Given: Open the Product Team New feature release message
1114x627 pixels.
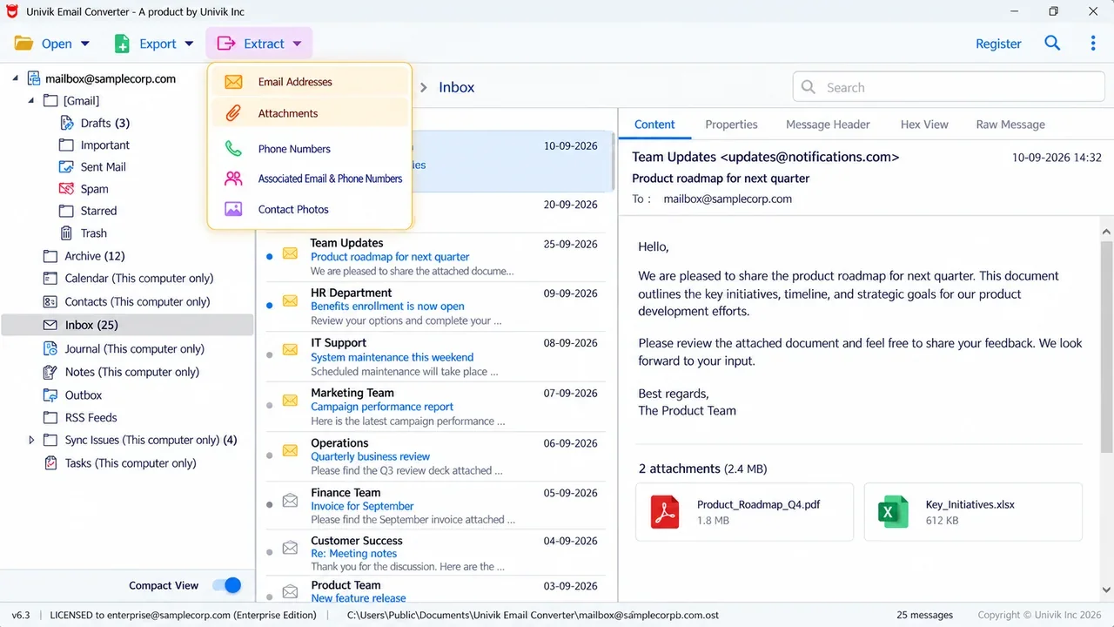Looking at the screenshot, I should coord(435,590).
